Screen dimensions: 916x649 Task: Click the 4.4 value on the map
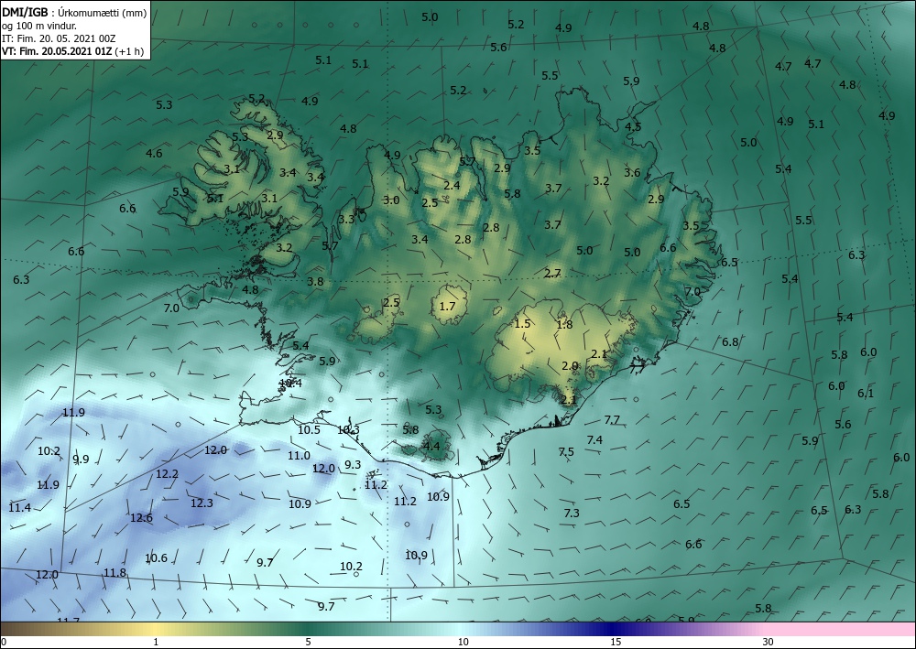click(x=431, y=447)
